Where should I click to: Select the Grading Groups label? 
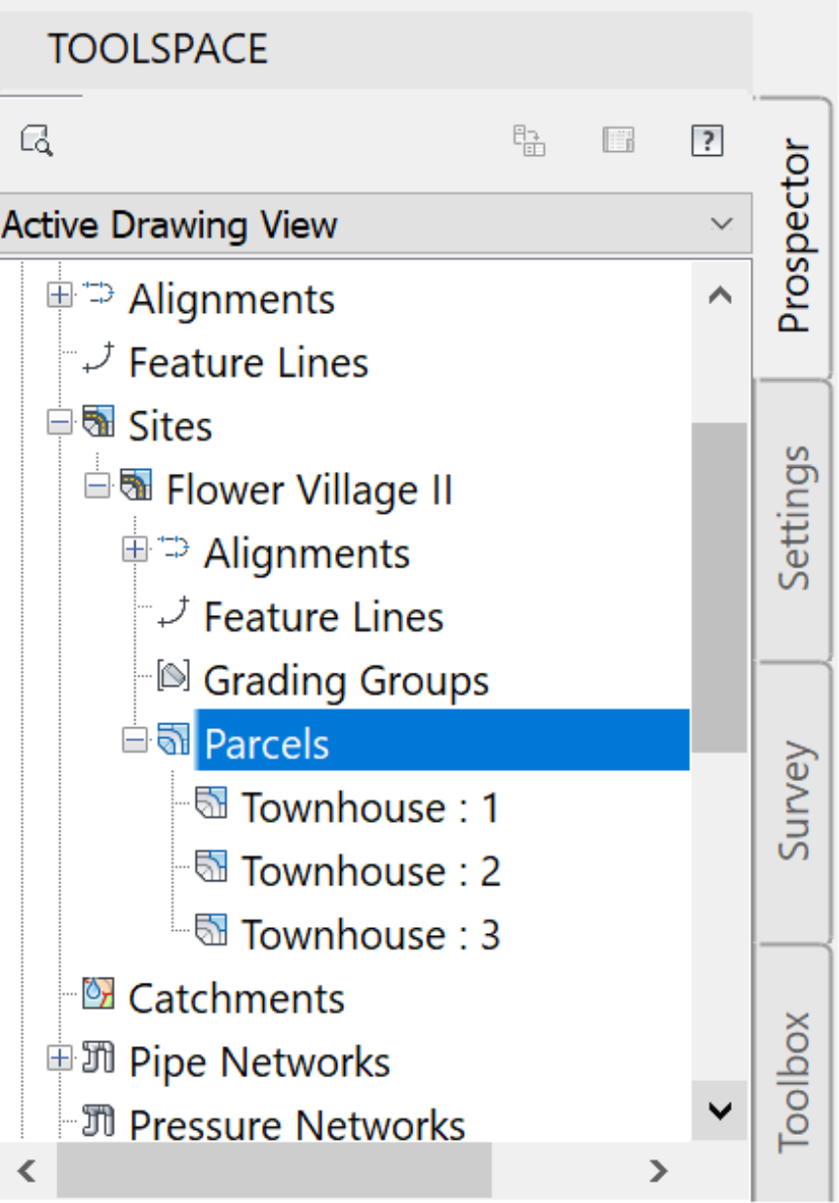click(346, 680)
